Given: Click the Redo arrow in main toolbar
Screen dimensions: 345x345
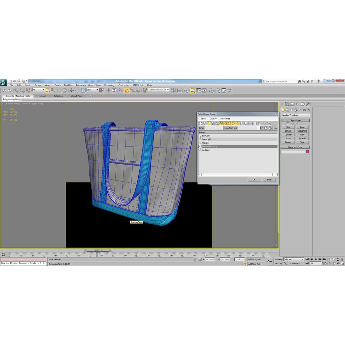Looking at the screenshot, I should click(10, 90).
